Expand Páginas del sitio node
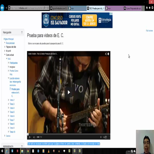154x154 pixels. [x=5, y=47]
